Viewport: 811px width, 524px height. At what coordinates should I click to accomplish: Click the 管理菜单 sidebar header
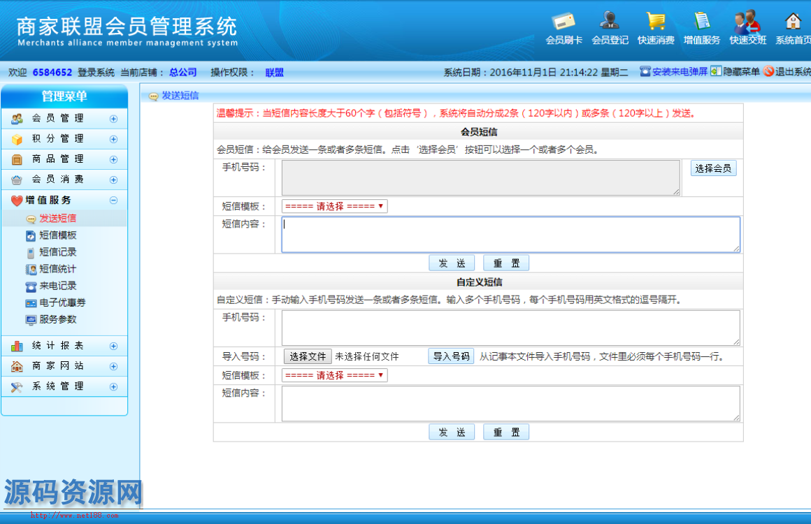(x=64, y=96)
